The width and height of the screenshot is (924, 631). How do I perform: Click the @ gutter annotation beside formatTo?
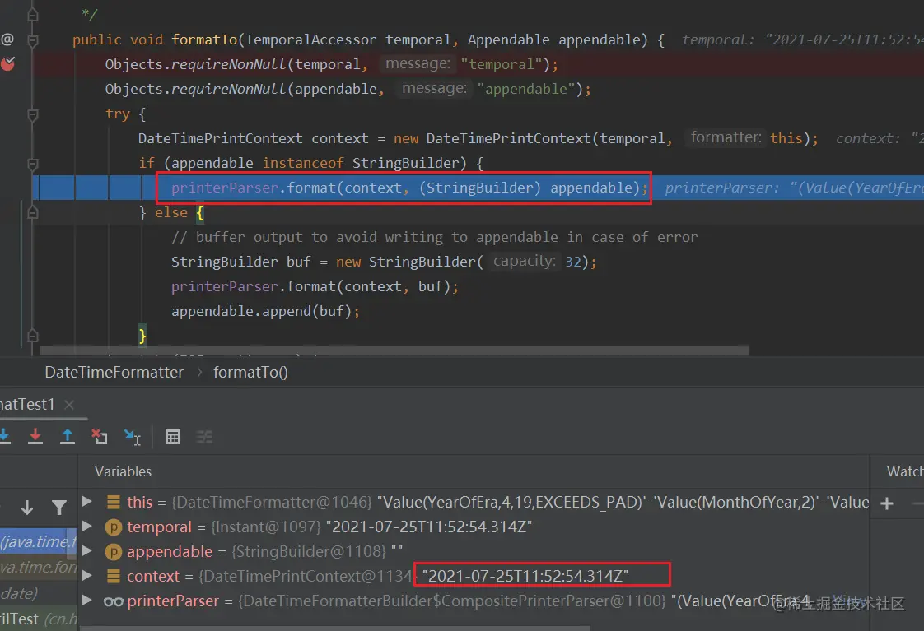click(7, 39)
